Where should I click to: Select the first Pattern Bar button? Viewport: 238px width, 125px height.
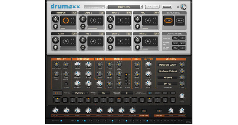pos(150,93)
